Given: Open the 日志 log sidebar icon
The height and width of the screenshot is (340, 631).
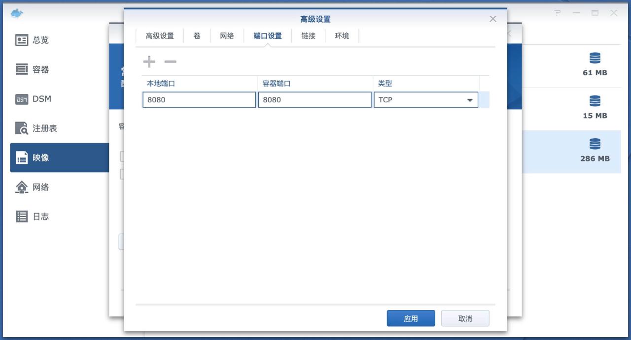Looking at the screenshot, I should tap(22, 216).
